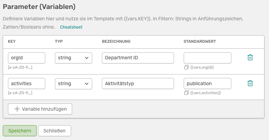Delete the orgId variable row
This screenshot has height=140, width=269.
pyautogui.click(x=250, y=58)
